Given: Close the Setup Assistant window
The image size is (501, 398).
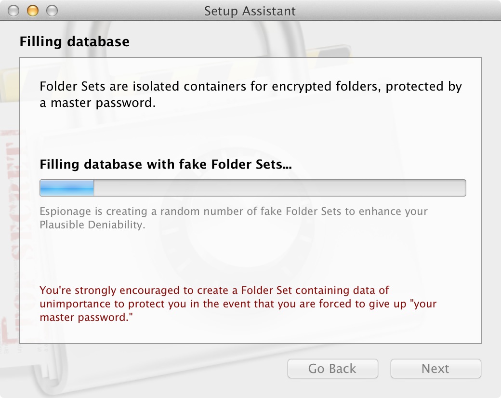Looking at the screenshot, I should 13,11.
